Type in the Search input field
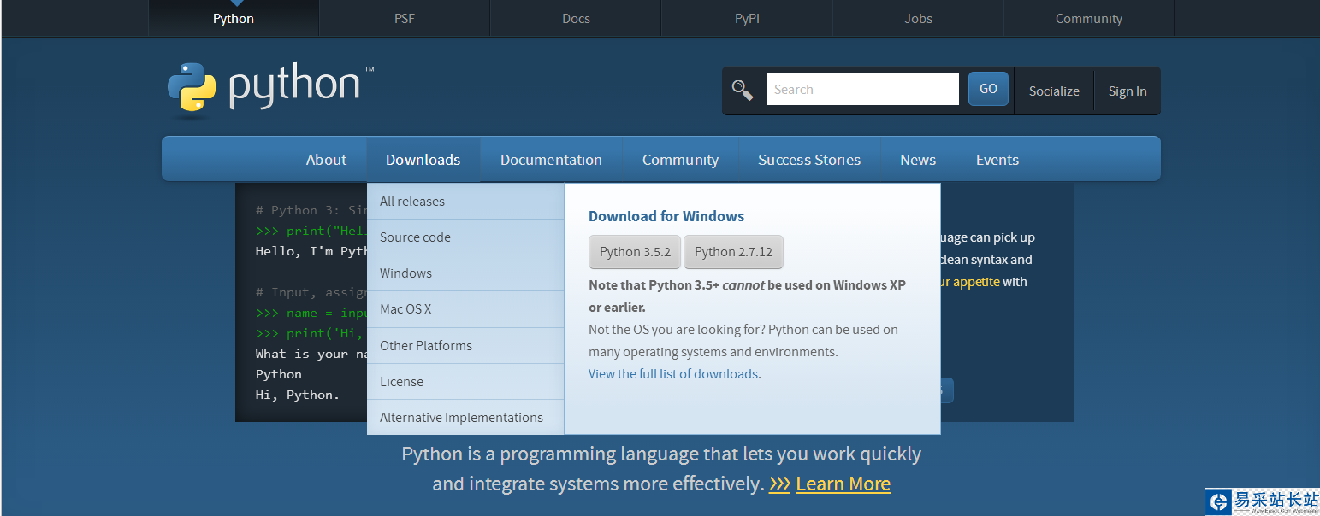Screen dimensions: 1320x516 click(862, 90)
